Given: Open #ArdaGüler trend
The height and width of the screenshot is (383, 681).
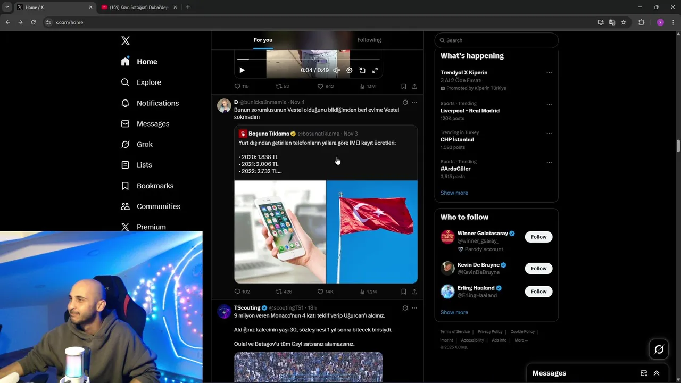Looking at the screenshot, I should [455, 169].
